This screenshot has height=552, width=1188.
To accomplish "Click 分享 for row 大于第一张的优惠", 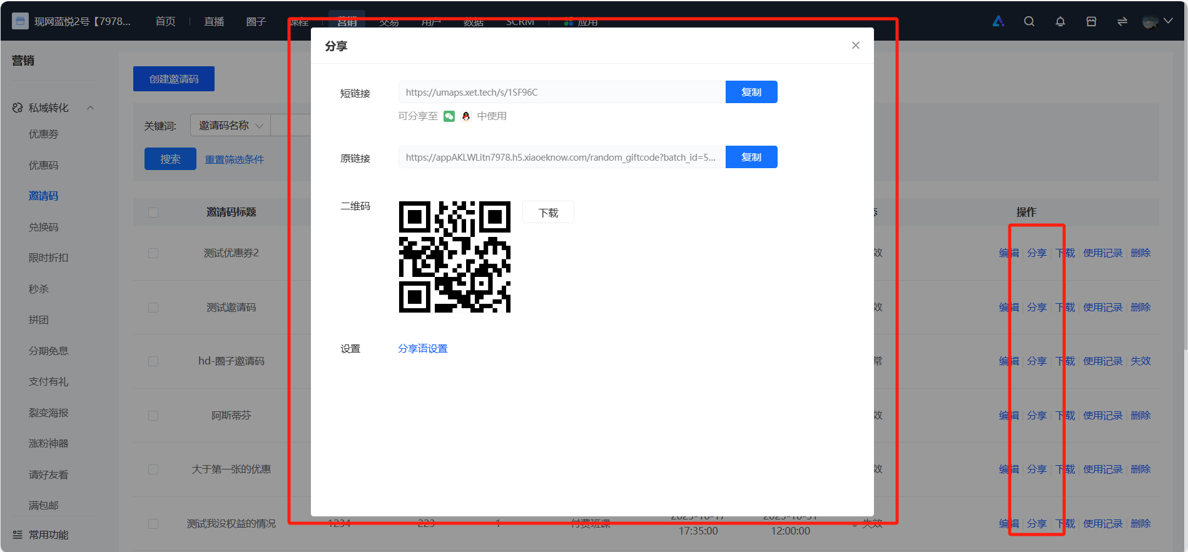I will click(x=1037, y=469).
